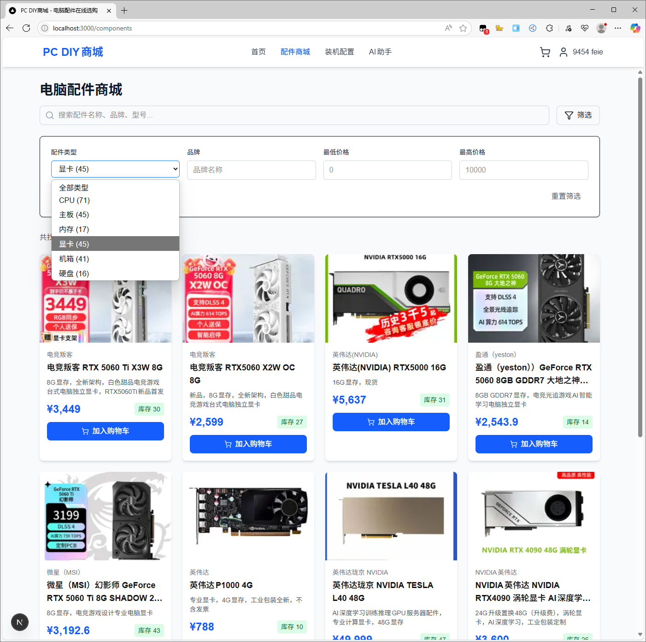Click 重置筛选 to reset filters
This screenshot has height=642, width=646.
tap(565, 196)
